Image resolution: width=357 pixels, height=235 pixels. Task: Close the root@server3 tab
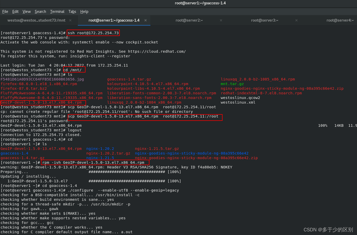(296, 20)
